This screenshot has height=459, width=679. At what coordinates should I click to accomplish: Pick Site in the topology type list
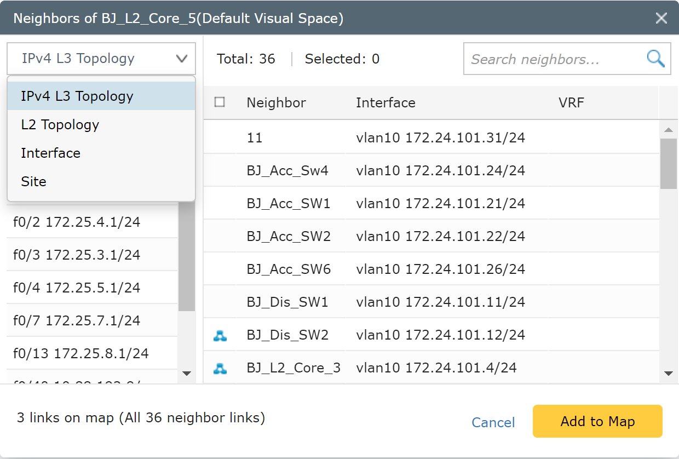(33, 181)
